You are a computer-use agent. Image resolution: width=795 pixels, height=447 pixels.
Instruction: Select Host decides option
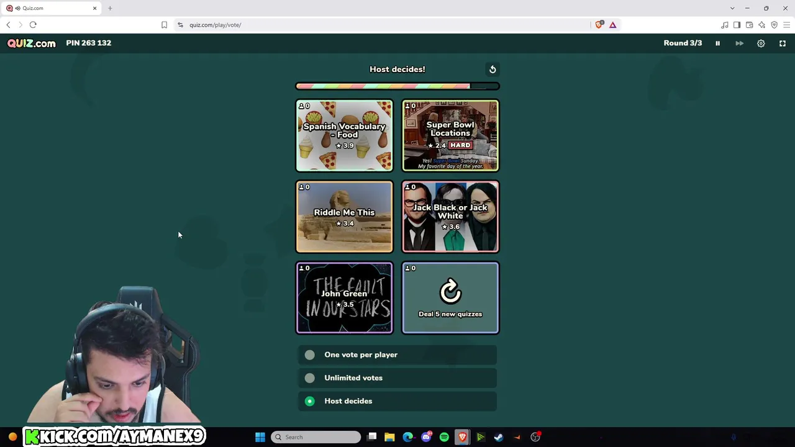click(397, 401)
